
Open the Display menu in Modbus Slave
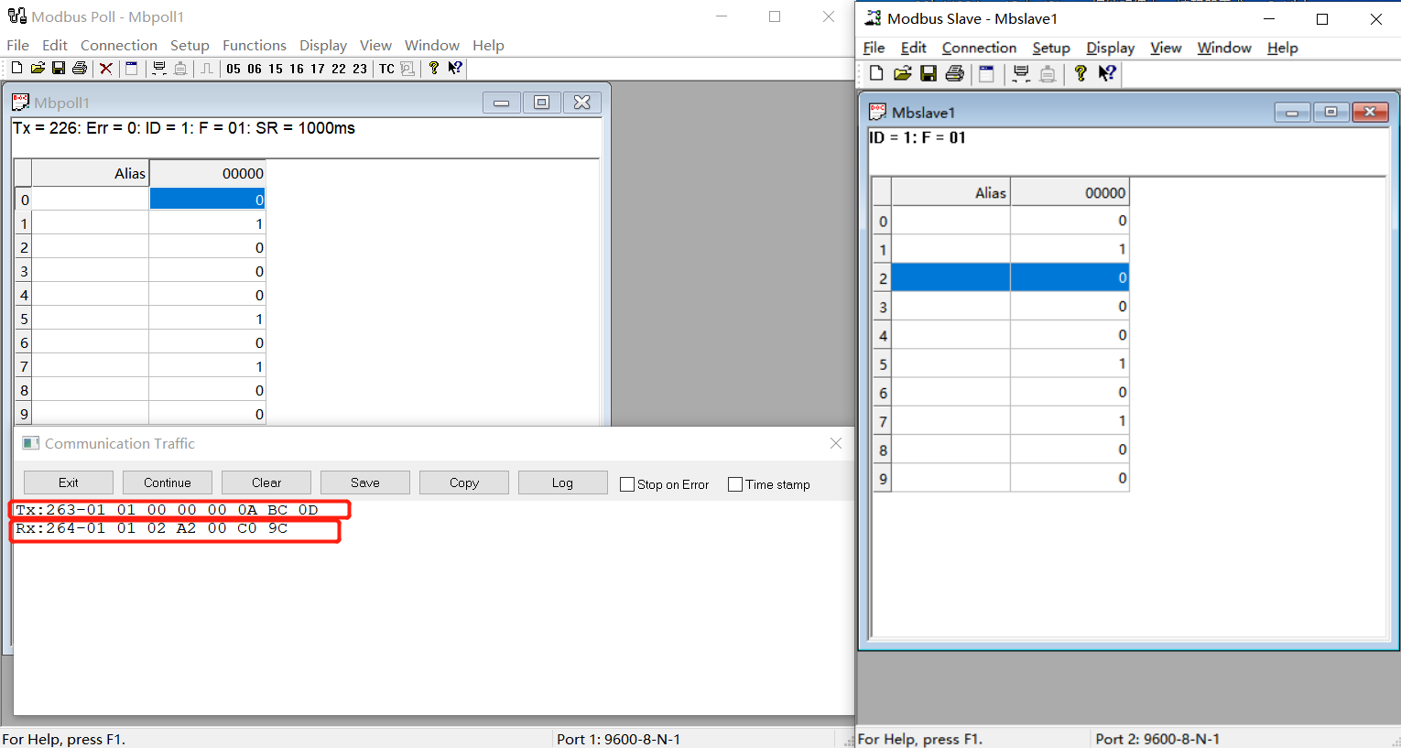tap(1111, 48)
